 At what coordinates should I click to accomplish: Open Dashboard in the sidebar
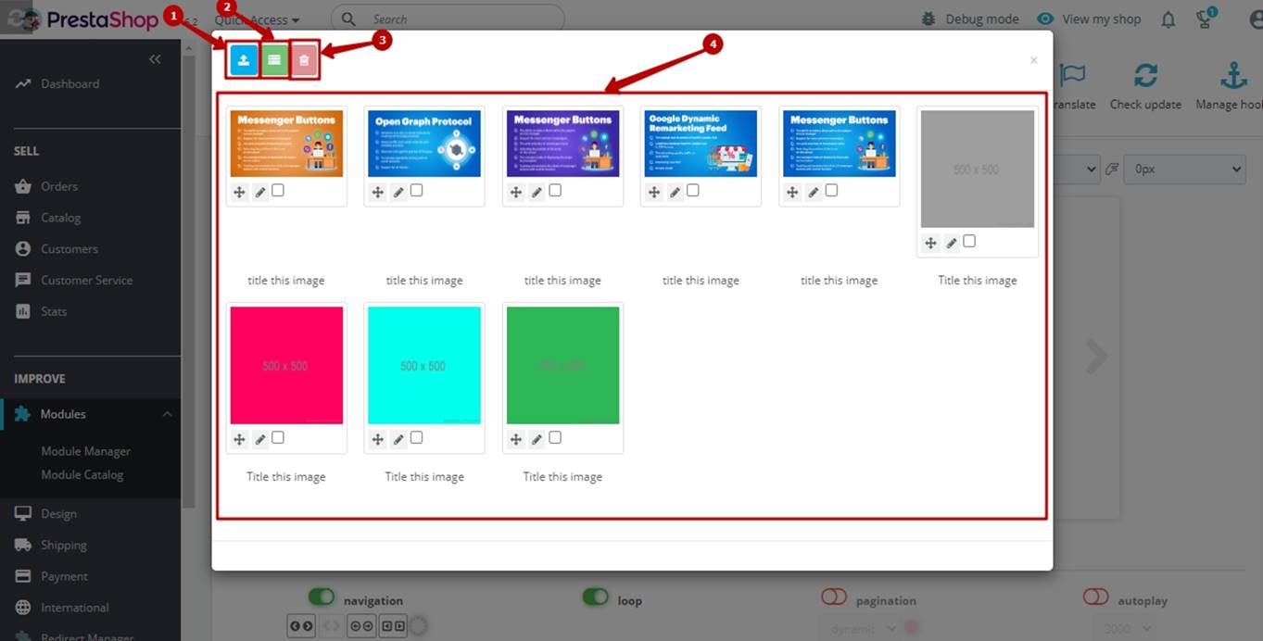(70, 83)
